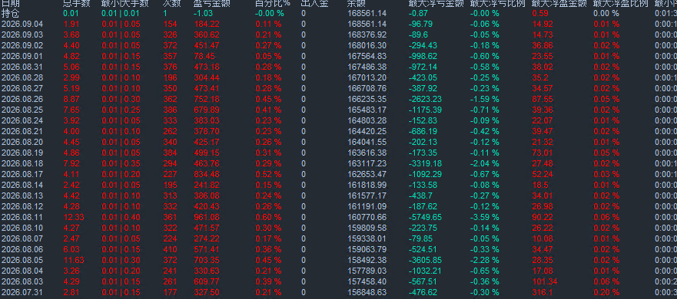
Task: Click the date 2026.08.18
Action: pyautogui.click(x=22, y=164)
